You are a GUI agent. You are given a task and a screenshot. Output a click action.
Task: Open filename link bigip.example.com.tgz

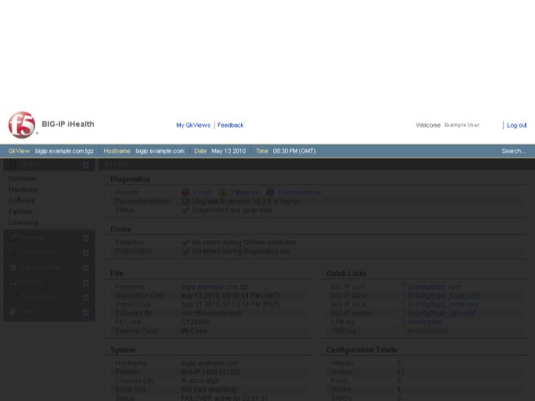[215, 286]
